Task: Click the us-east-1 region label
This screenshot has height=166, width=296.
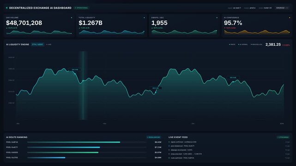Action: pos(237,8)
